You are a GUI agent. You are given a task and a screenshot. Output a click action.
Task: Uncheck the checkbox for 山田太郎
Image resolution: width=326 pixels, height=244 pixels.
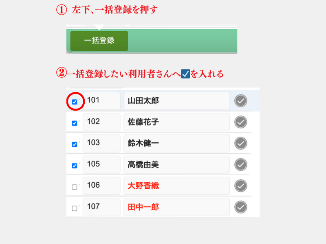[75, 102]
